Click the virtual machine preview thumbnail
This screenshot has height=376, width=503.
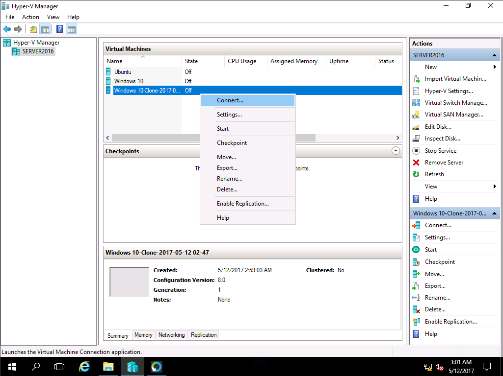pyautogui.click(x=129, y=282)
